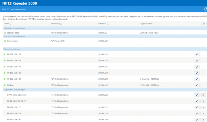The height and width of the screenshot is (122, 207).
Task: Click IP address 192.168.1.37
Action: 103,41
